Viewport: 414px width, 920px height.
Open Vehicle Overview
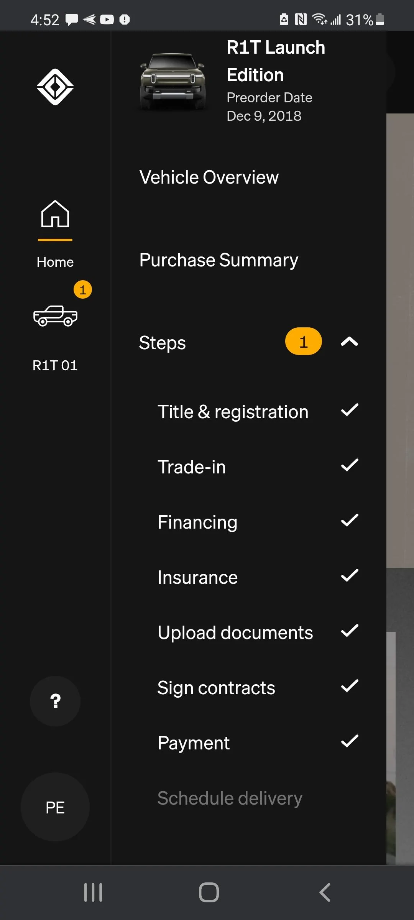pos(209,177)
